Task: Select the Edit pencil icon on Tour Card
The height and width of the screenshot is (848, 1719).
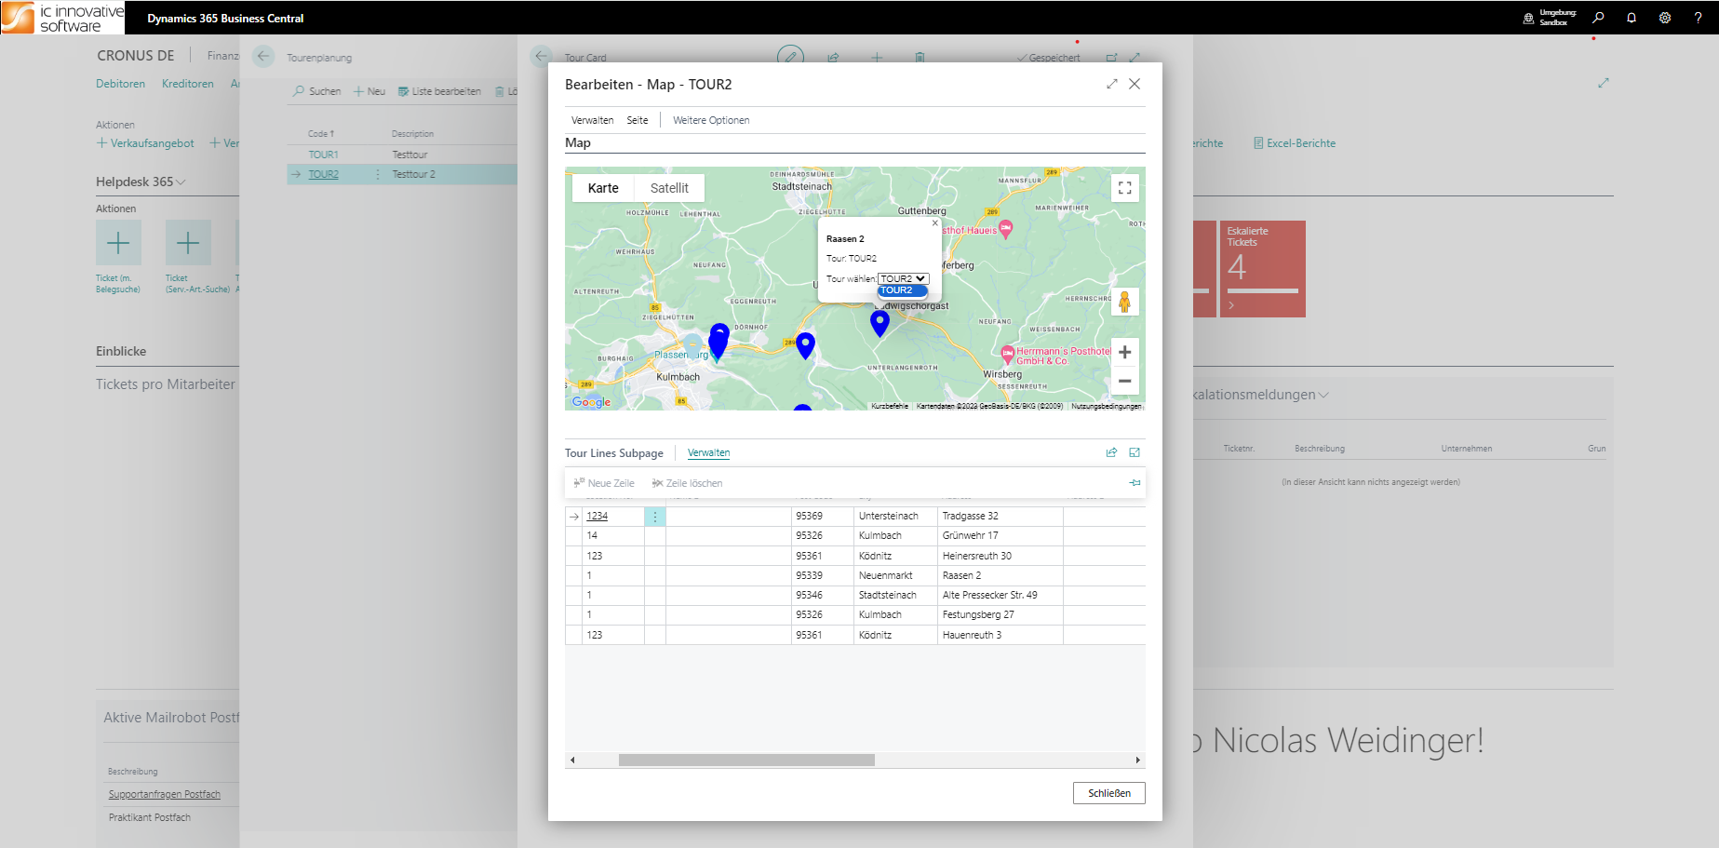Action: 790,58
